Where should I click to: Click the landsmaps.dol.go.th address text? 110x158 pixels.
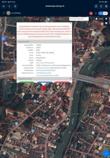tap(55, 6)
